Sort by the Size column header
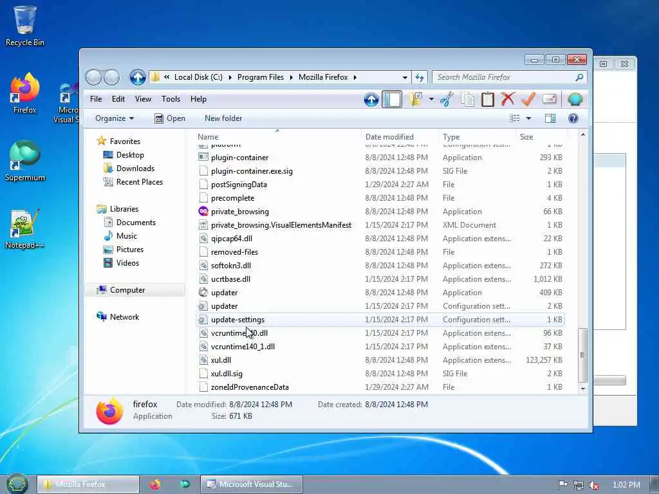Screen dimensions: 659x494 point(541,137)
